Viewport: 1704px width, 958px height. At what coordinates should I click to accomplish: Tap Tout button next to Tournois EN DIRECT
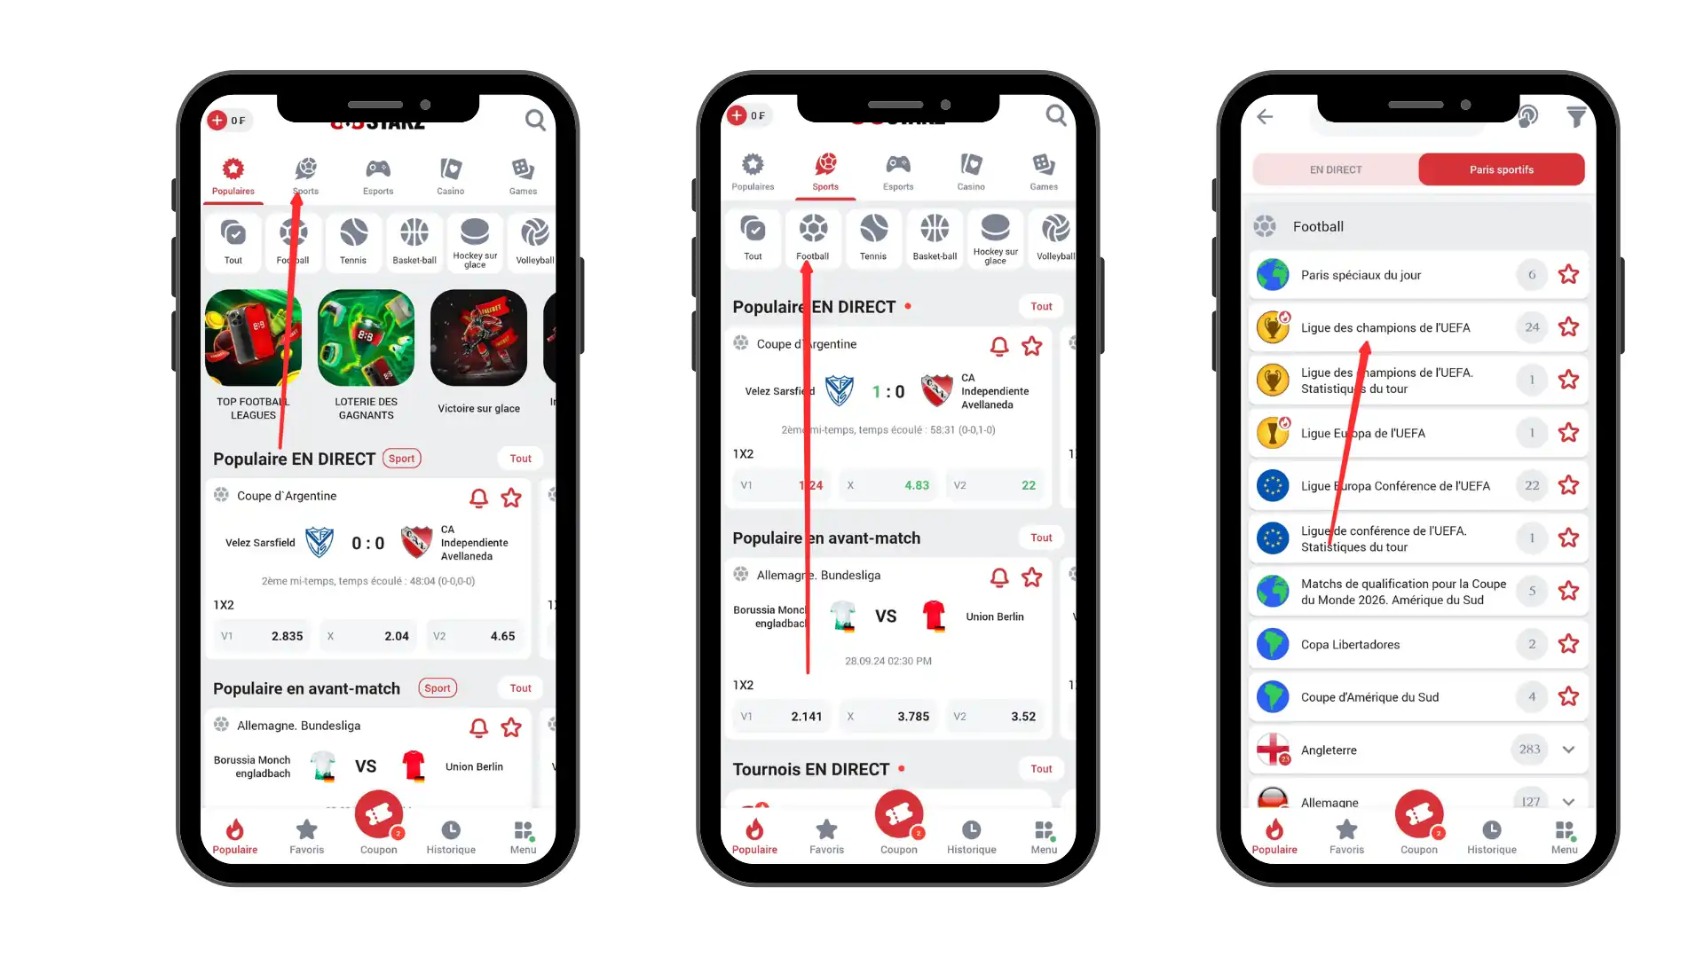click(x=1039, y=768)
